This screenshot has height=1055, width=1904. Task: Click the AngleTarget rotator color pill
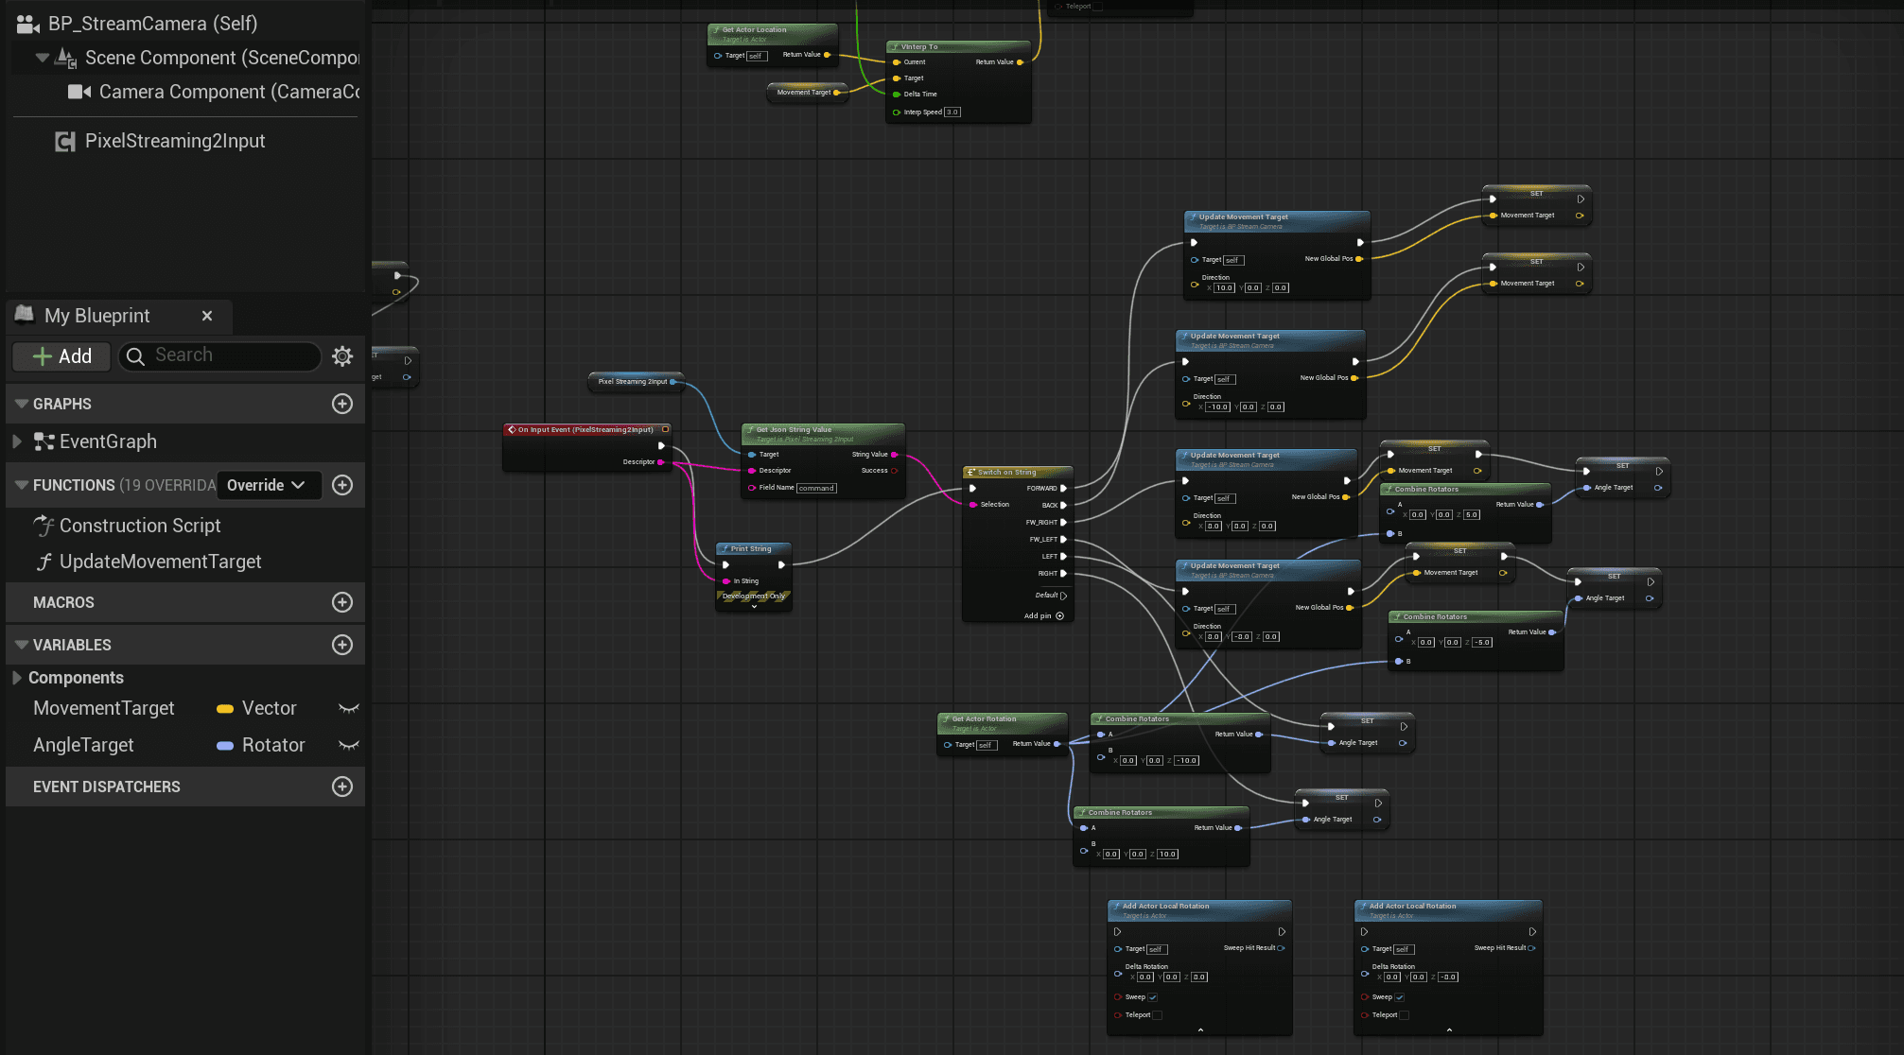pyautogui.click(x=225, y=746)
